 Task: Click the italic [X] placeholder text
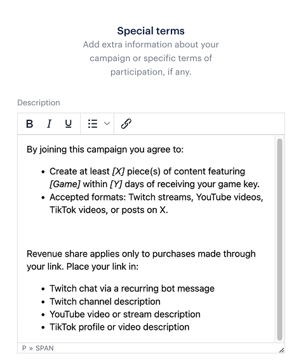[118, 171]
